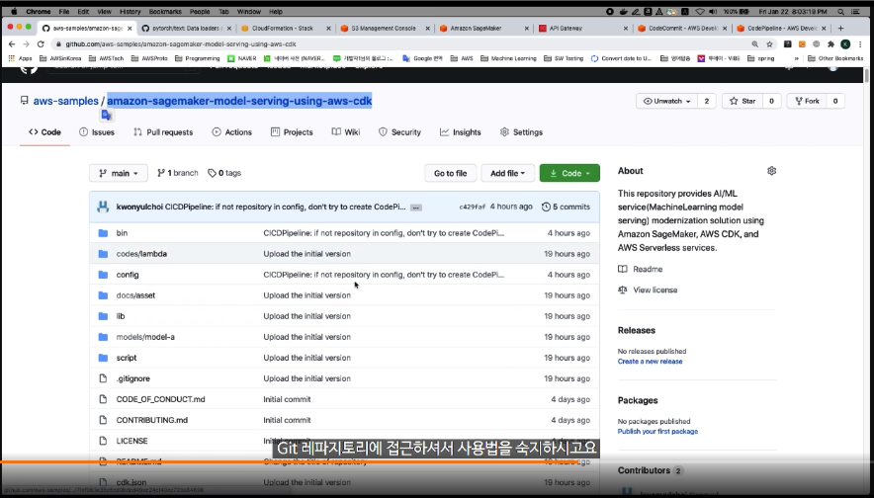Open the Projects tab
Screen dimensions: 874x498
pyautogui.click(x=292, y=132)
